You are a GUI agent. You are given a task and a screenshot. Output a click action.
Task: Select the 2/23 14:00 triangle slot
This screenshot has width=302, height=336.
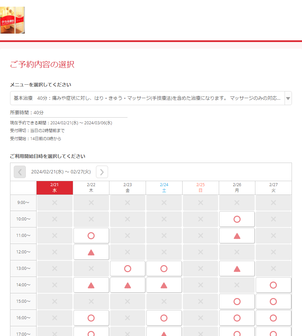point(128,285)
